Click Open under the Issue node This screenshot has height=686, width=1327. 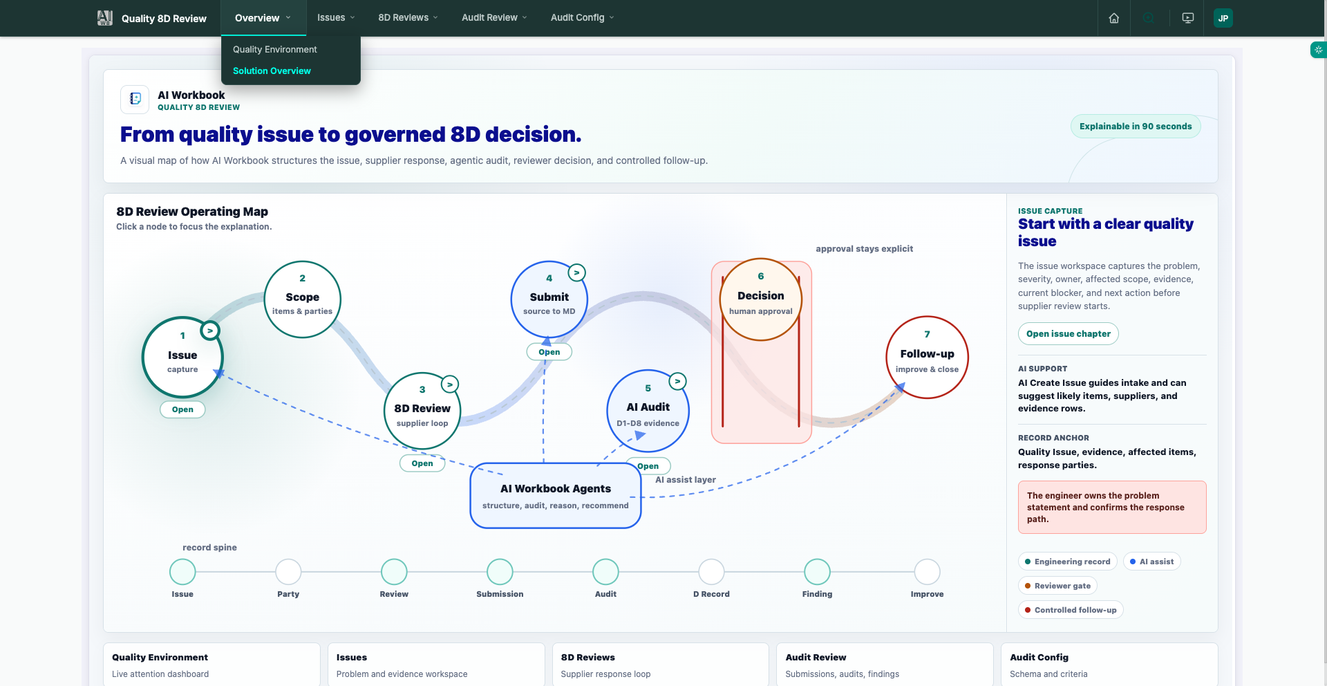pyautogui.click(x=182, y=409)
